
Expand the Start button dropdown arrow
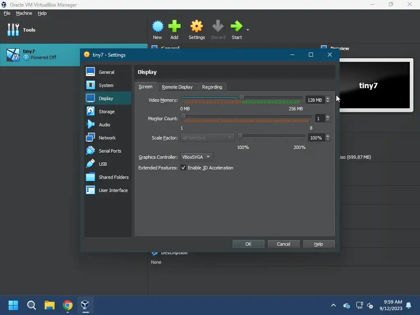248,30
